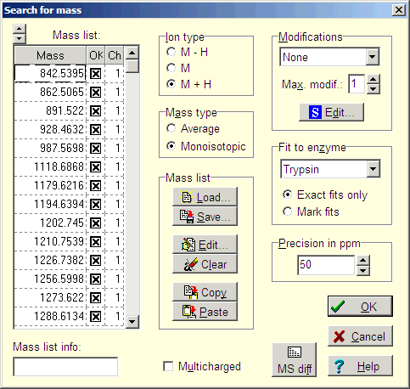
Task: Decrease precision ppm with down arrow
Action: click(363, 271)
